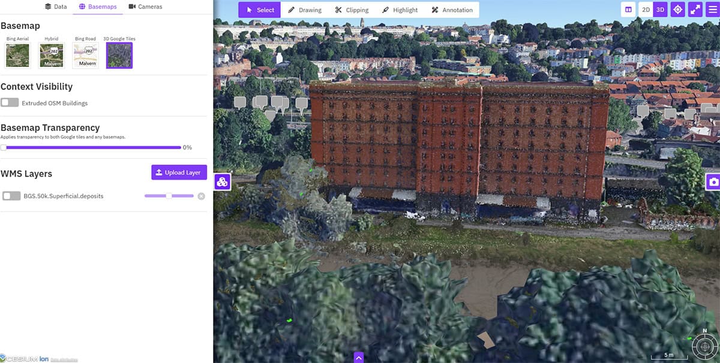
Task: Open the hamburger menu
Action: tap(712, 10)
